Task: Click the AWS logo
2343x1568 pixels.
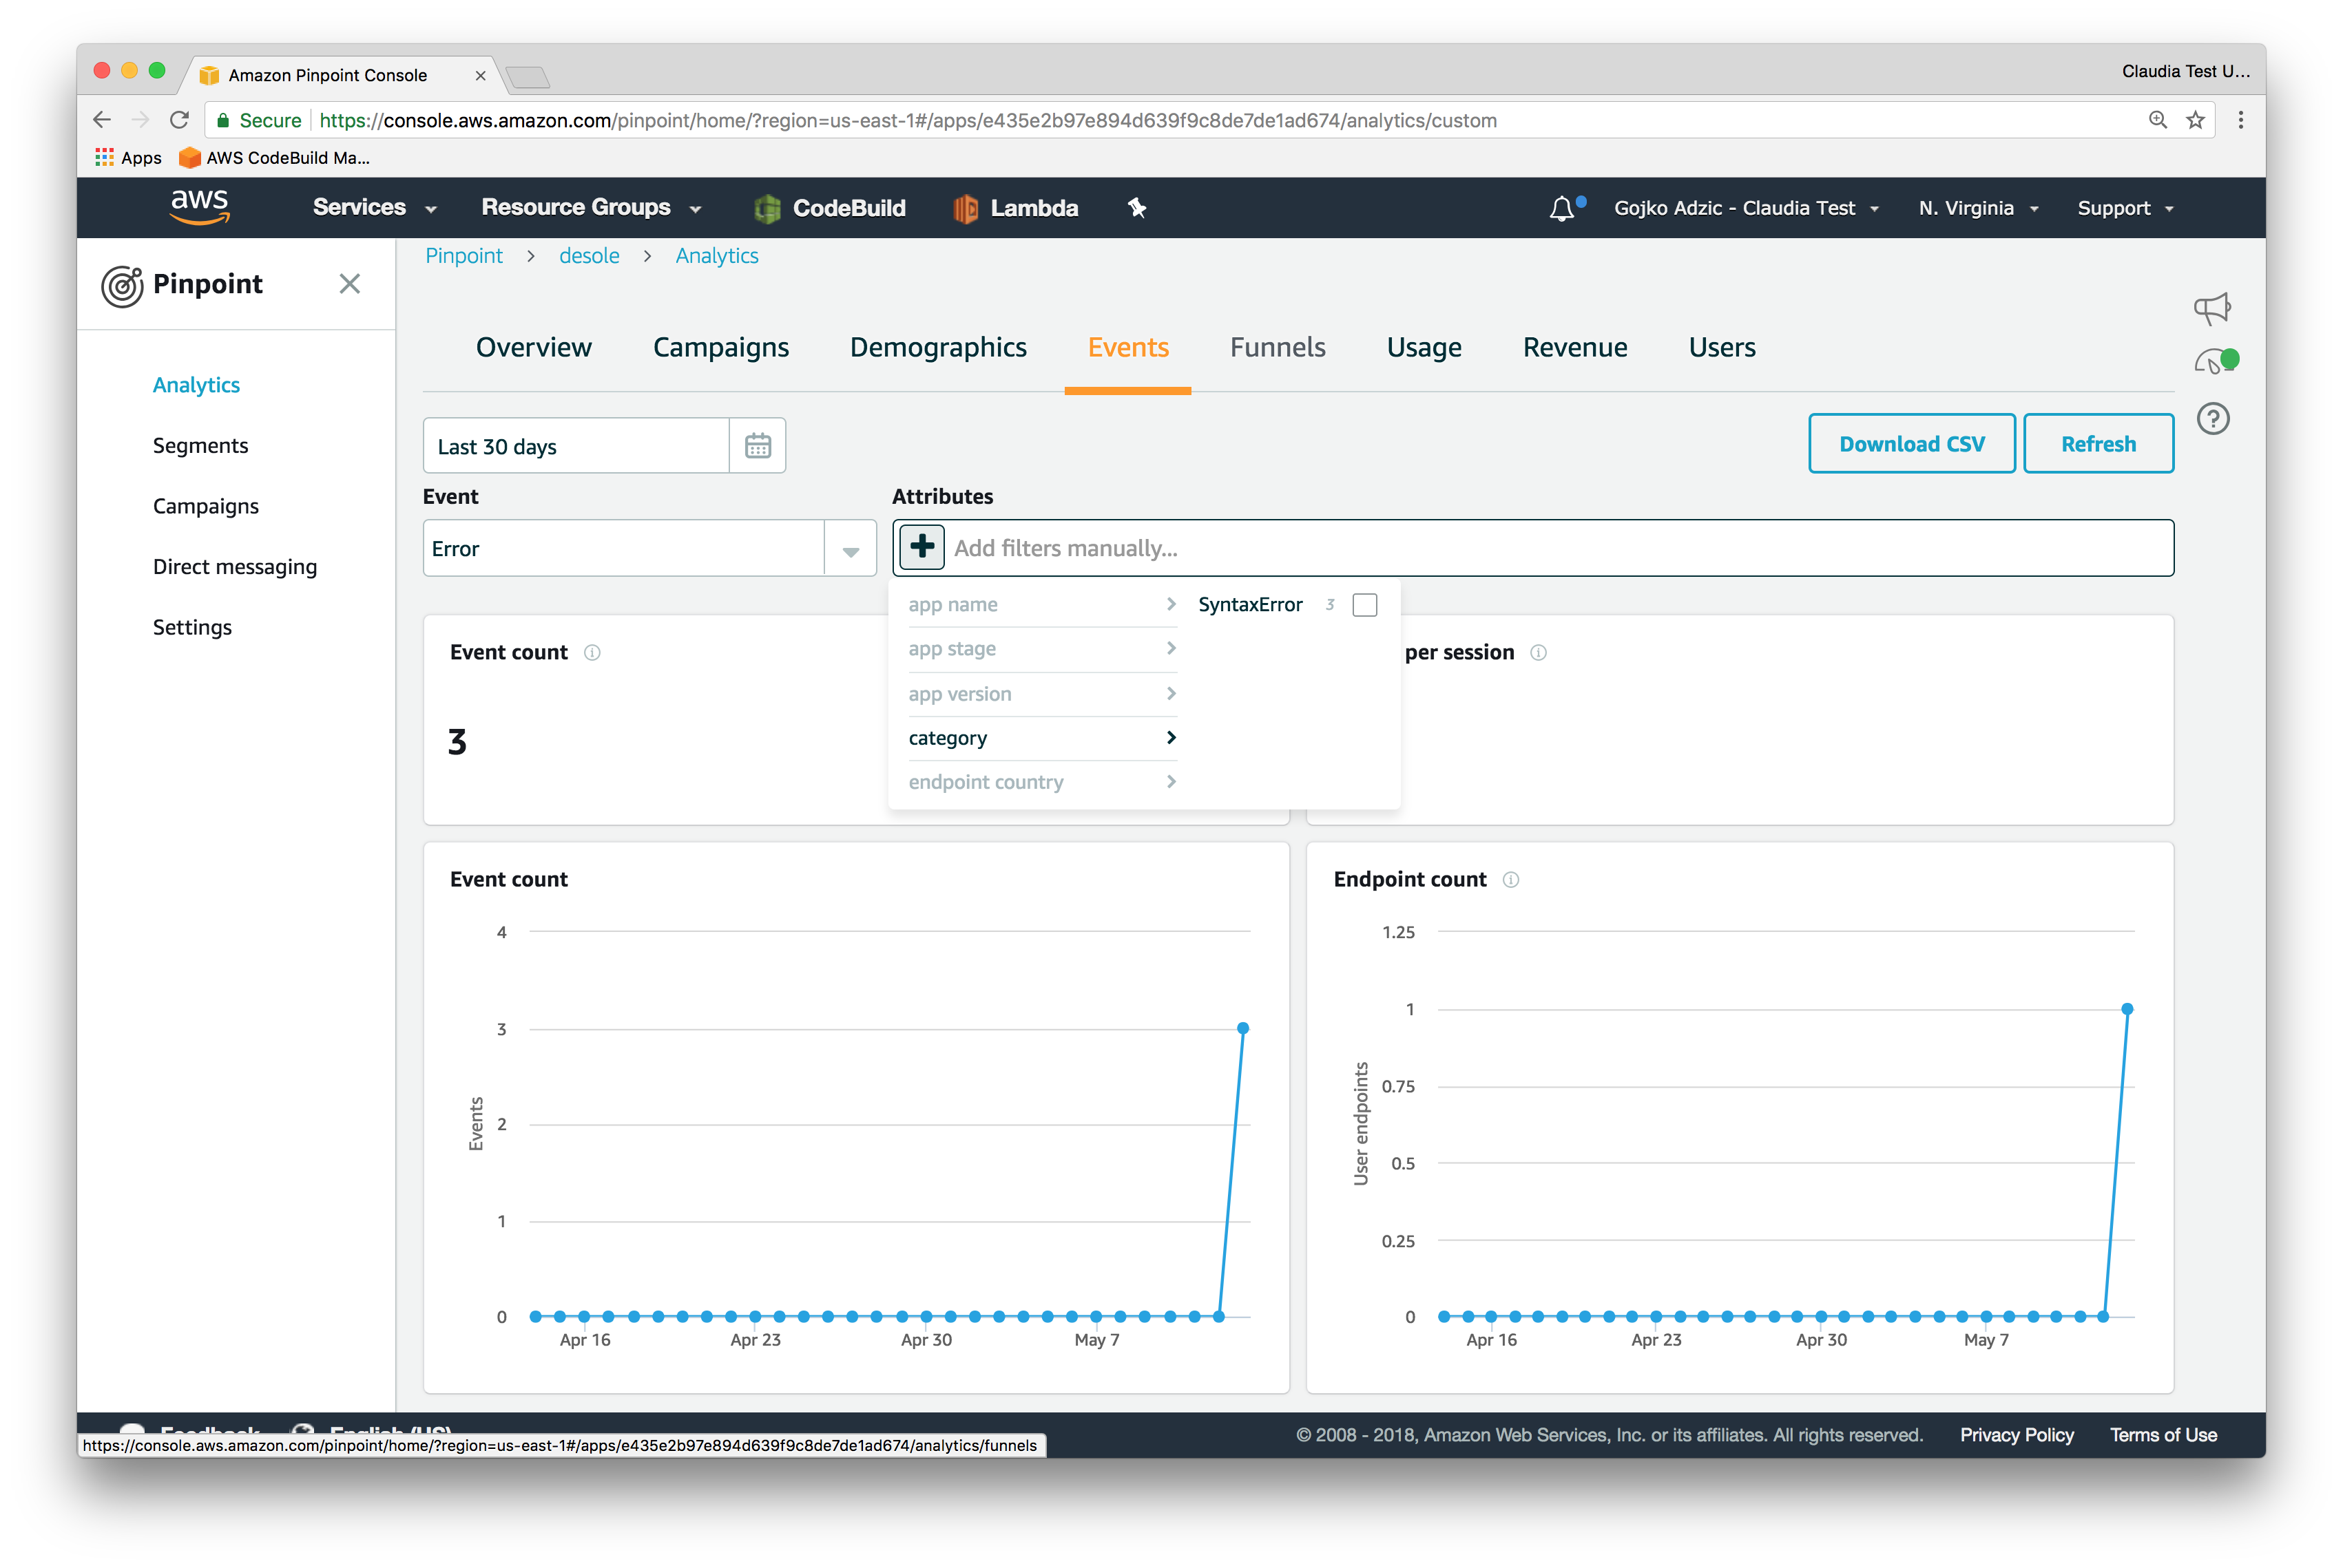Action: tap(200, 207)
